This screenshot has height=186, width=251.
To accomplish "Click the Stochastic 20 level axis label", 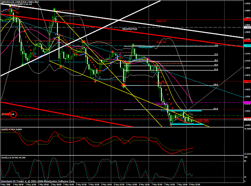I will click(245, 177).
